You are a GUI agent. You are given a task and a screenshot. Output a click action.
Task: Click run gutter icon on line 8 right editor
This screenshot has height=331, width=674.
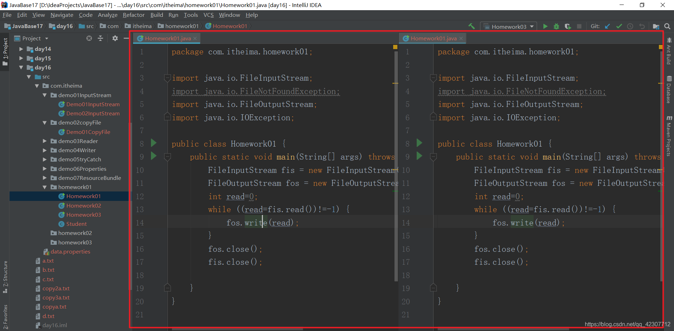coord(419,143)
